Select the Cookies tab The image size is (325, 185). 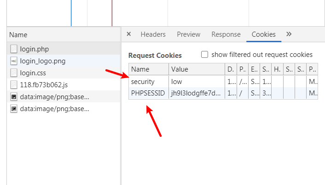pos(263,34)
